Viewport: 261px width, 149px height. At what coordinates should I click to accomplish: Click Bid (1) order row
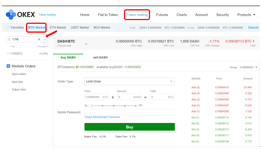click(222, 117)
